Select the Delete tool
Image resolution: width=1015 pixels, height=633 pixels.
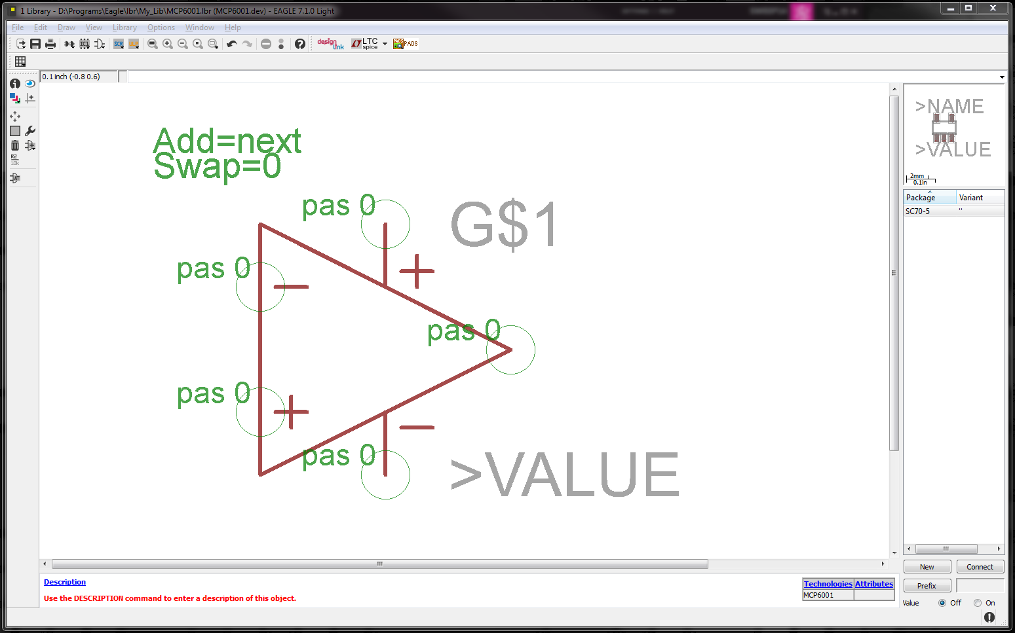[x=14, y=145]
